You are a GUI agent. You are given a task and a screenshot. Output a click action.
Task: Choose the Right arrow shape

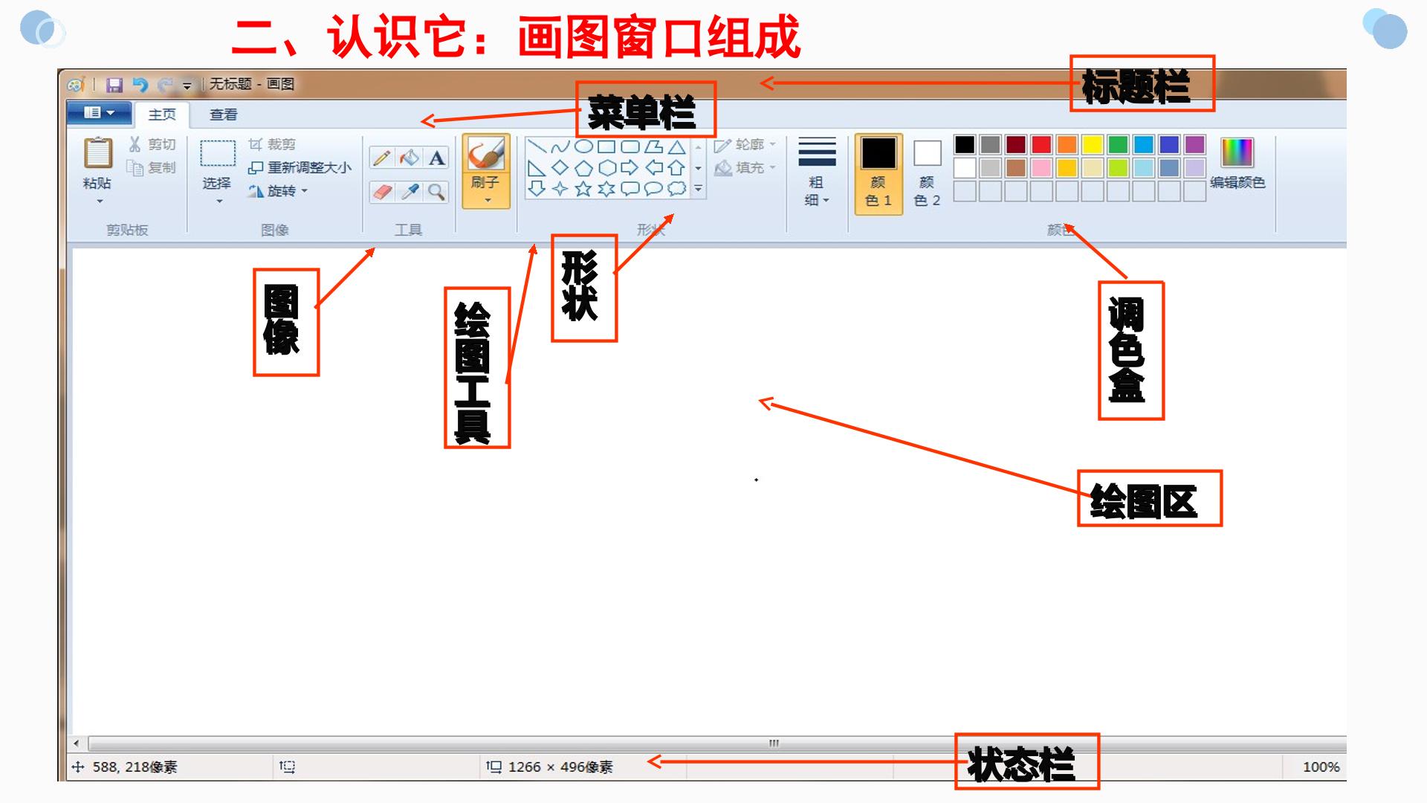click(x=630, y=168)
